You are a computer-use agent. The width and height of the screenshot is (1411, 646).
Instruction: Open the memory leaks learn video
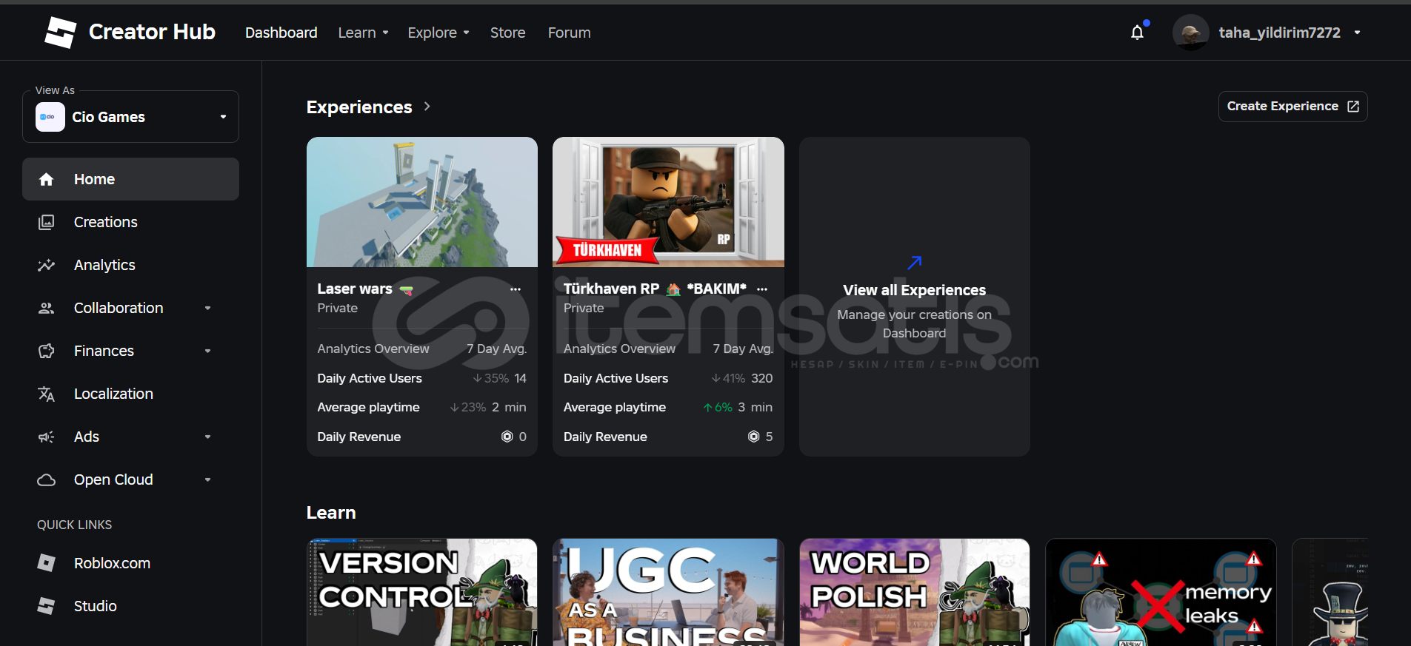[x=1161, y=592]
